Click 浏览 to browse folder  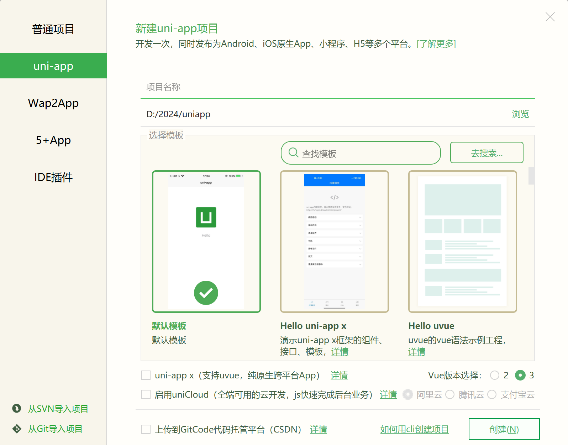coord(520,114)
